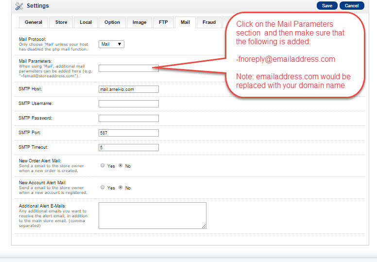Select the Fraud tab
Image resolution: width=377 pixels, height=262 pixels.
click(209, 22)
